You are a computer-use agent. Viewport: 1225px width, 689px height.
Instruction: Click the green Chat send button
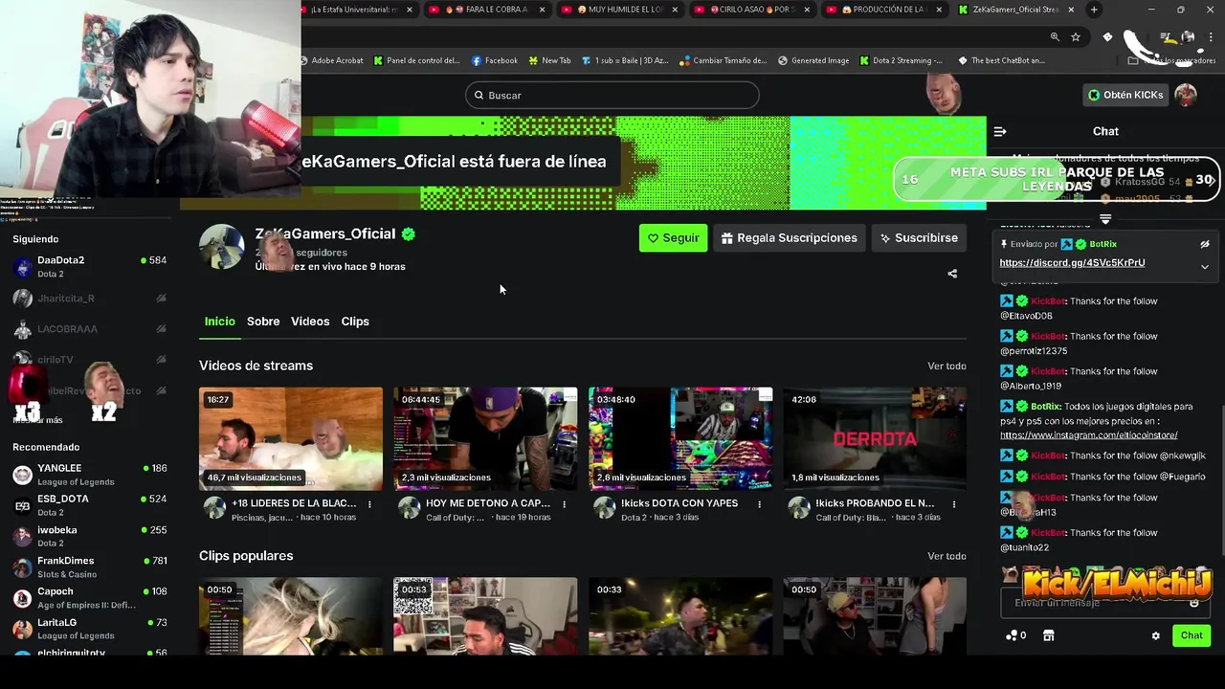(x=1192, y=635)
